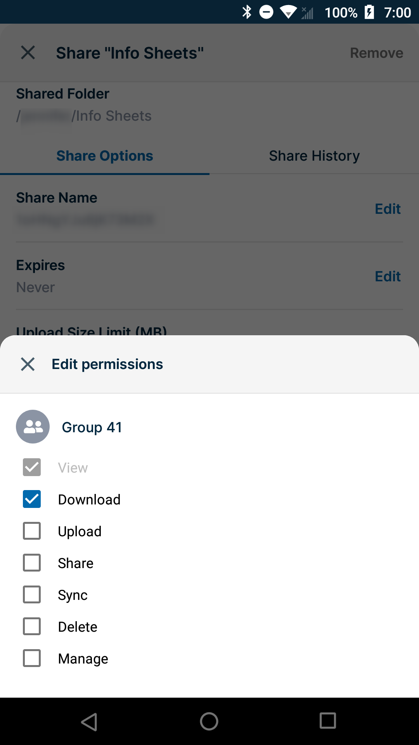Edit the Expires setting

point(388,276)
